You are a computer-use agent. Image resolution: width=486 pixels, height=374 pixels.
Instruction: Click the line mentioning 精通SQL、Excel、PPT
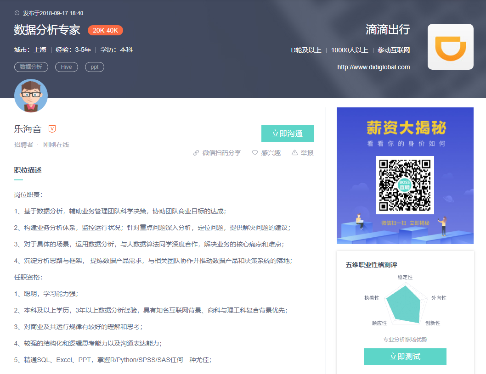(x=113, y=360)
